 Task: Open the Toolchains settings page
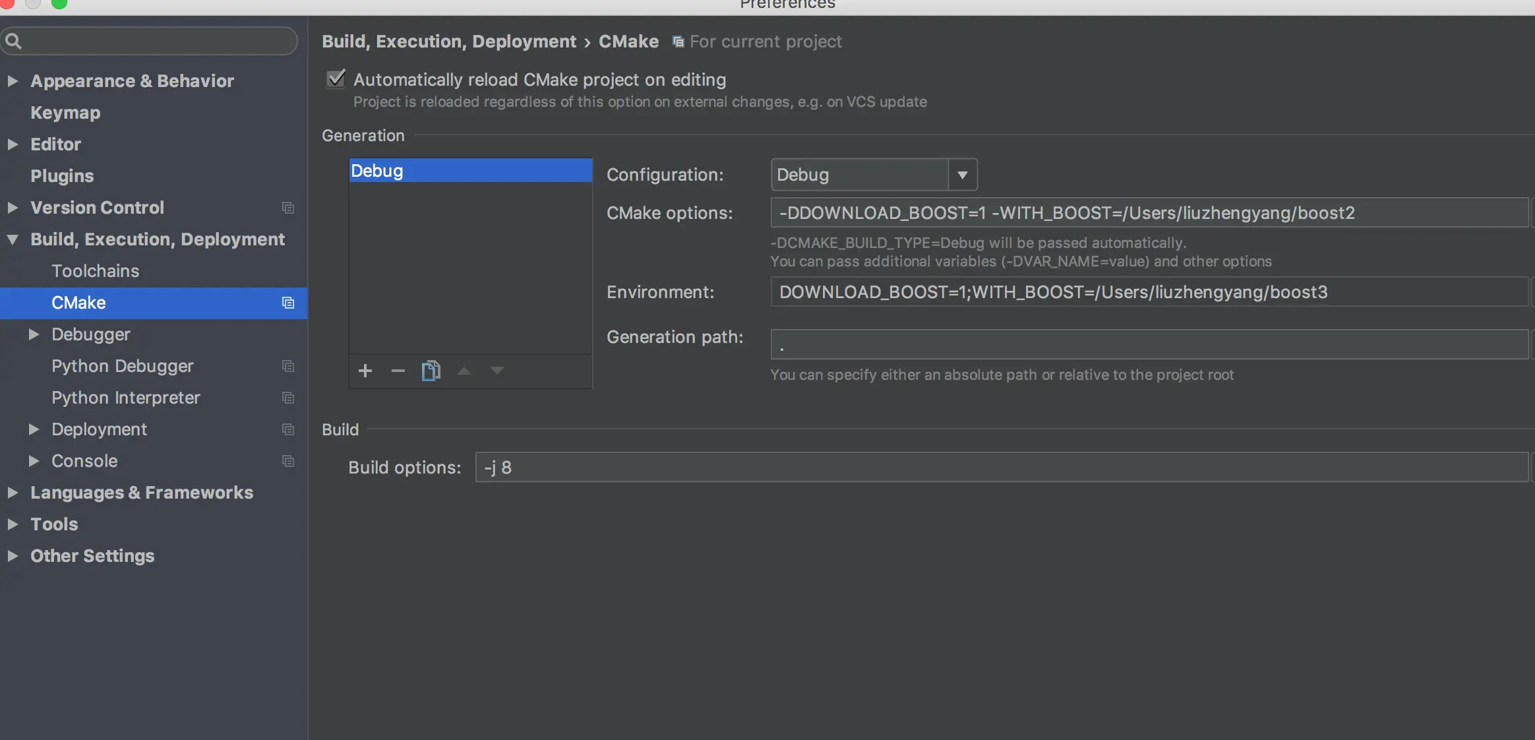tap(96, 271)
